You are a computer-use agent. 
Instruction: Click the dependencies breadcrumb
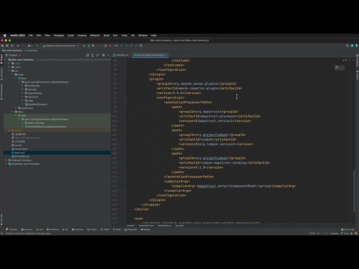[x=146, y=225]
